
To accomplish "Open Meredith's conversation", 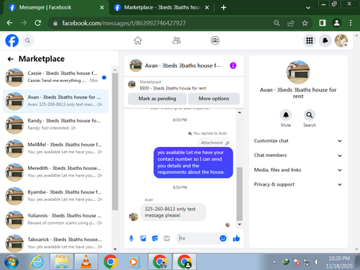I will pos(55,172).
